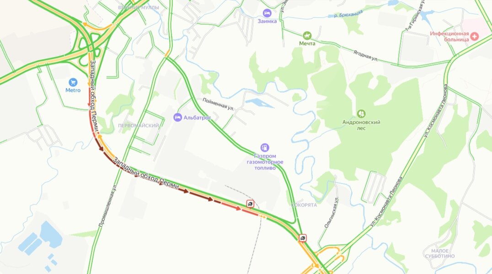Click the accident icon nearest Кокорята
This screenshot has height=274, width=492.
(x=303, y=238)
